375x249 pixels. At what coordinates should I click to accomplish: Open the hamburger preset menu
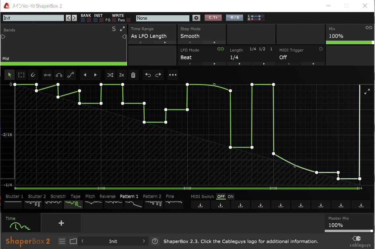point(62,241)
